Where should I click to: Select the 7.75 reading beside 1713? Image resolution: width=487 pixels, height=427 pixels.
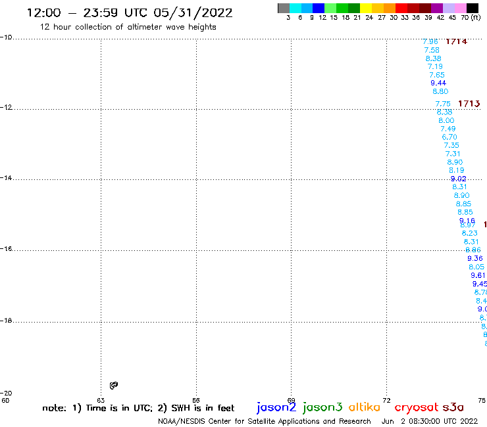coord(443,104)
